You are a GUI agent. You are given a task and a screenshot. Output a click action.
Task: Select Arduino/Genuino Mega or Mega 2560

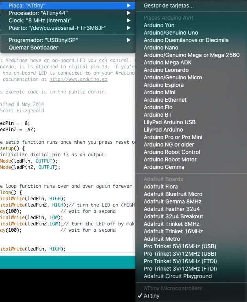pyautogui.click(x=192, y=55)
